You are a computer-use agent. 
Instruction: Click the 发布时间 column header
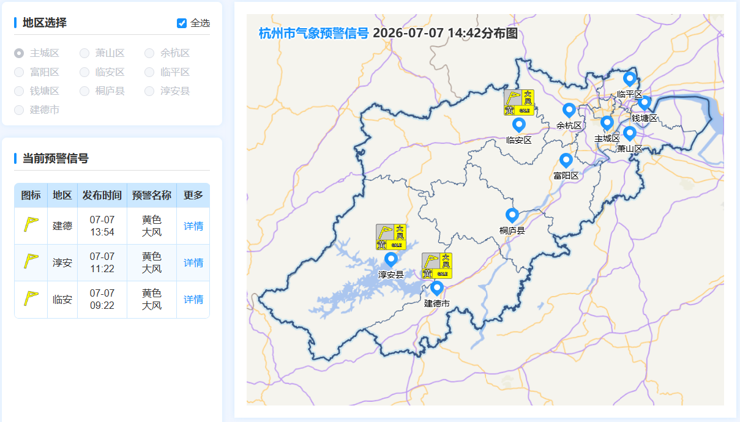point(102,196)
